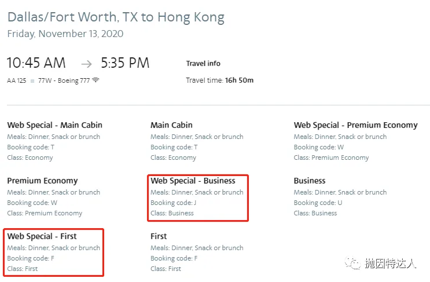Click the Wi-Fi icon beside Boeing 777
This screenshot has width=430, height=282.
[95, 80]
